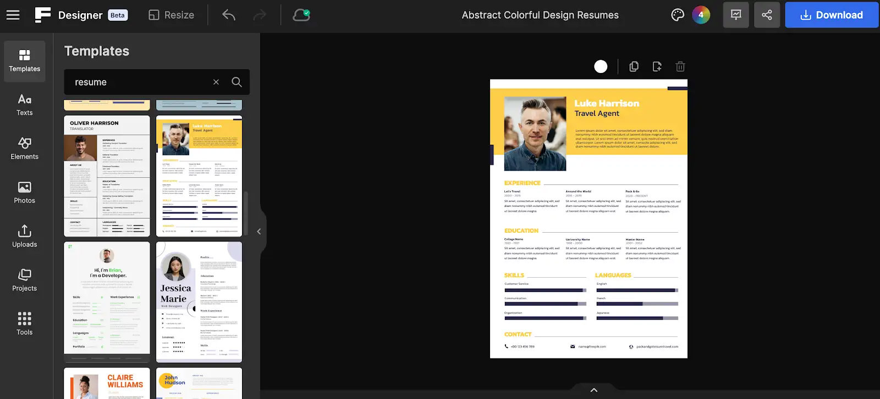This screenshot has width=880, height=399.
Task: Redo the last action
Action: 260,15
